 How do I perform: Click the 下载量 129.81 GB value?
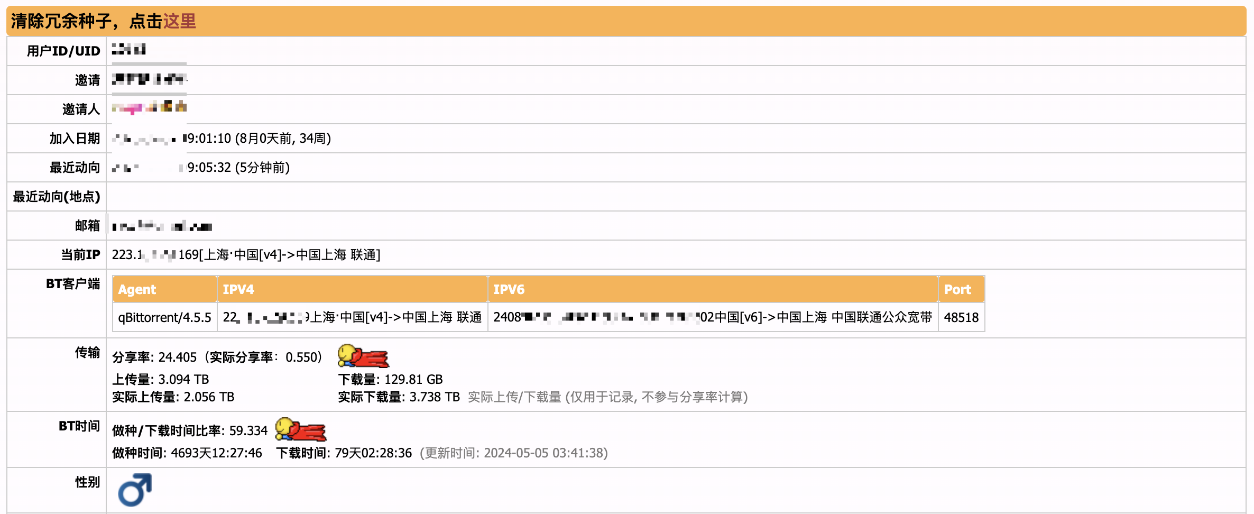pyautogui.click(x=413, y=380)
